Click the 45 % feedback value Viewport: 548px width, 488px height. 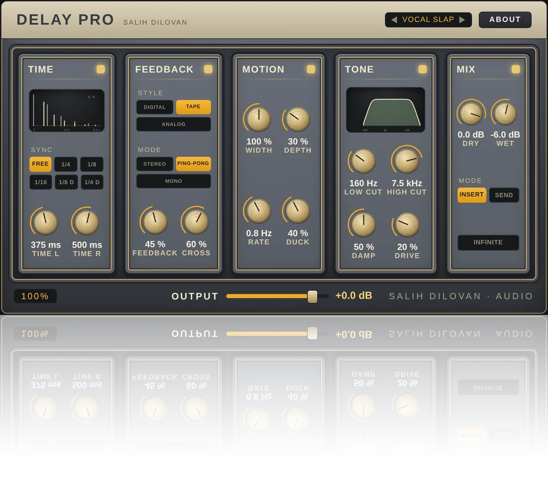tap(155, 244)
